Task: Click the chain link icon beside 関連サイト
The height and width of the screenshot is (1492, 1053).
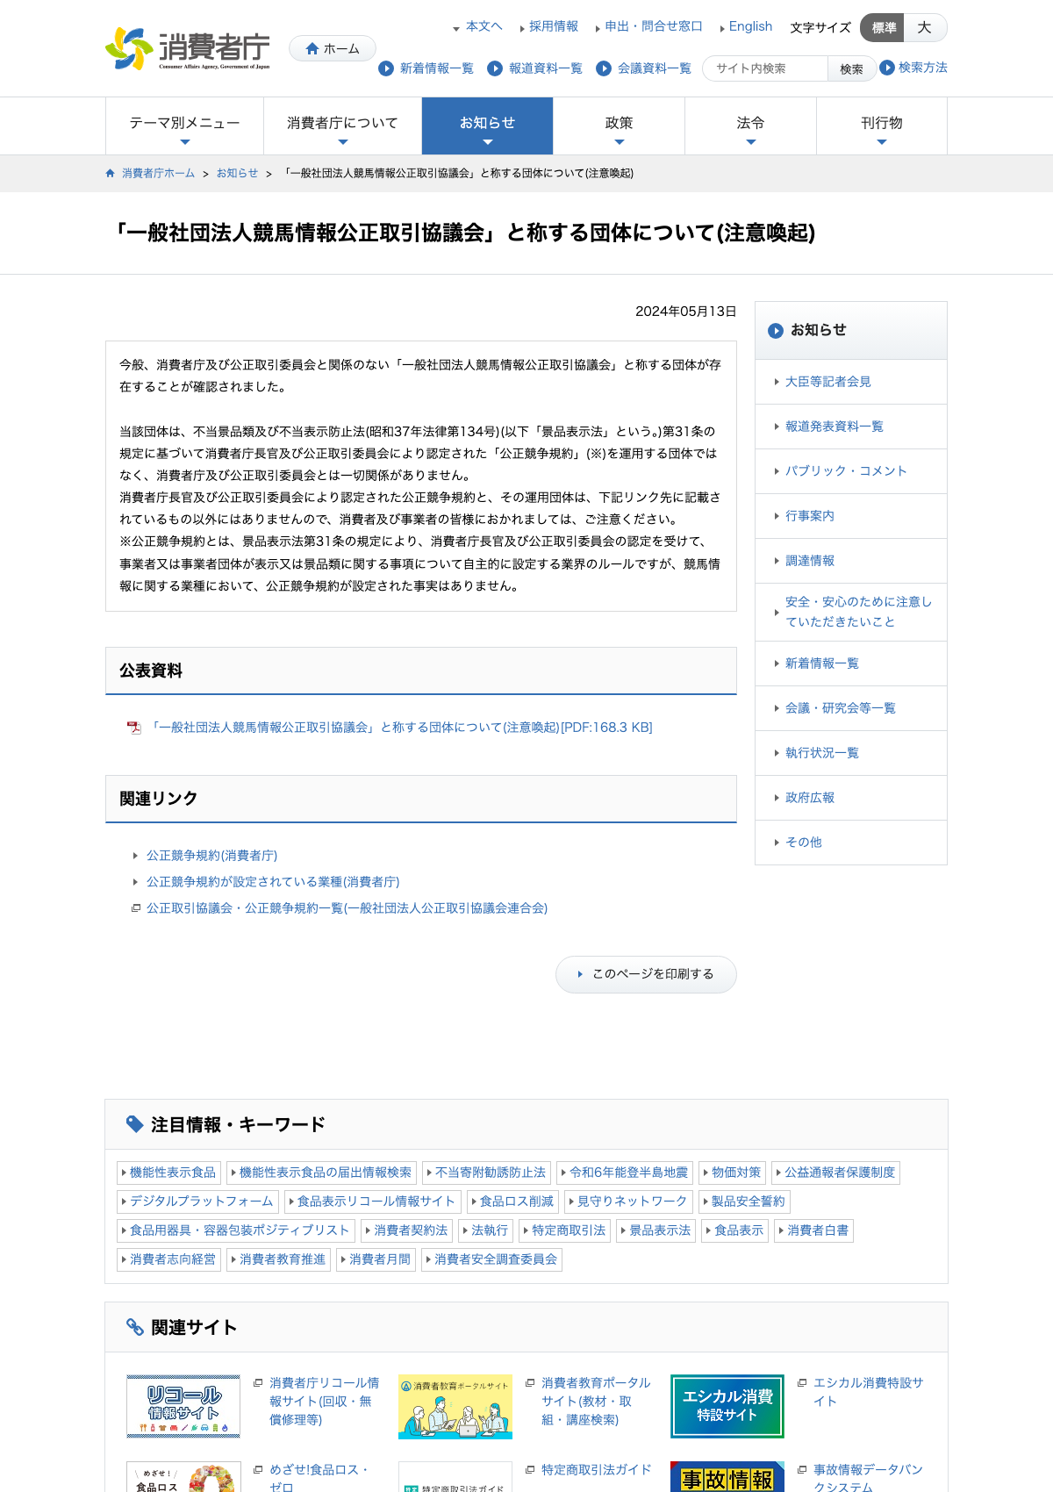Action: pos(135,1327)
